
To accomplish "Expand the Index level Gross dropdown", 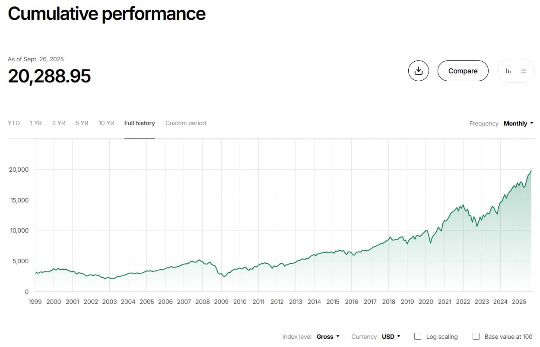I will coord(328,337).
